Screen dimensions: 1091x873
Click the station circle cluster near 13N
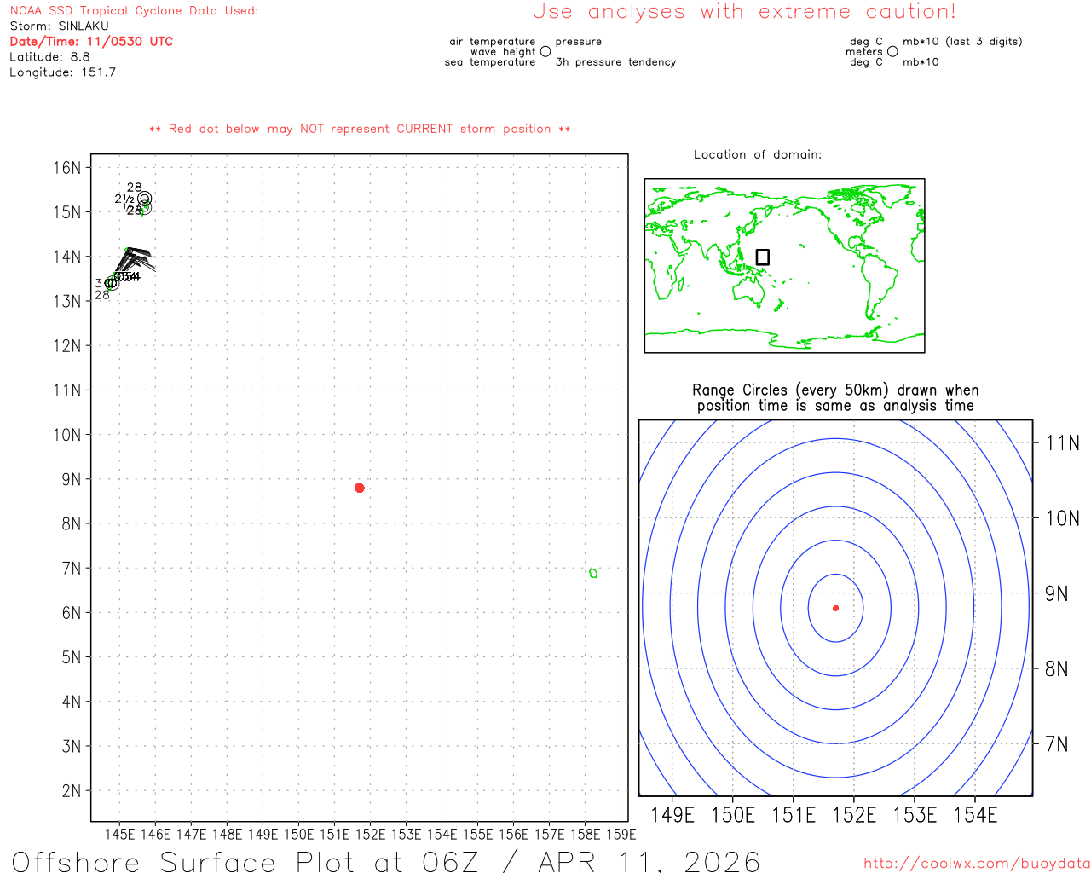pyautogui.click(x=111, y=283)
